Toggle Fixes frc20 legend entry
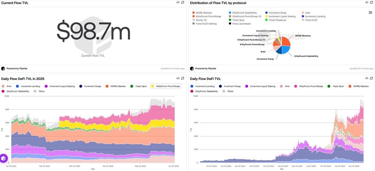Viewport: 375px width, 171px height. tap(310, 20)
